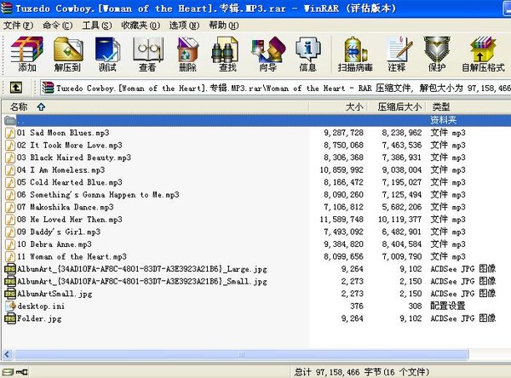
Task: Click the 添加 (Add) toolbar icon
Action: [x=26, y=54]
